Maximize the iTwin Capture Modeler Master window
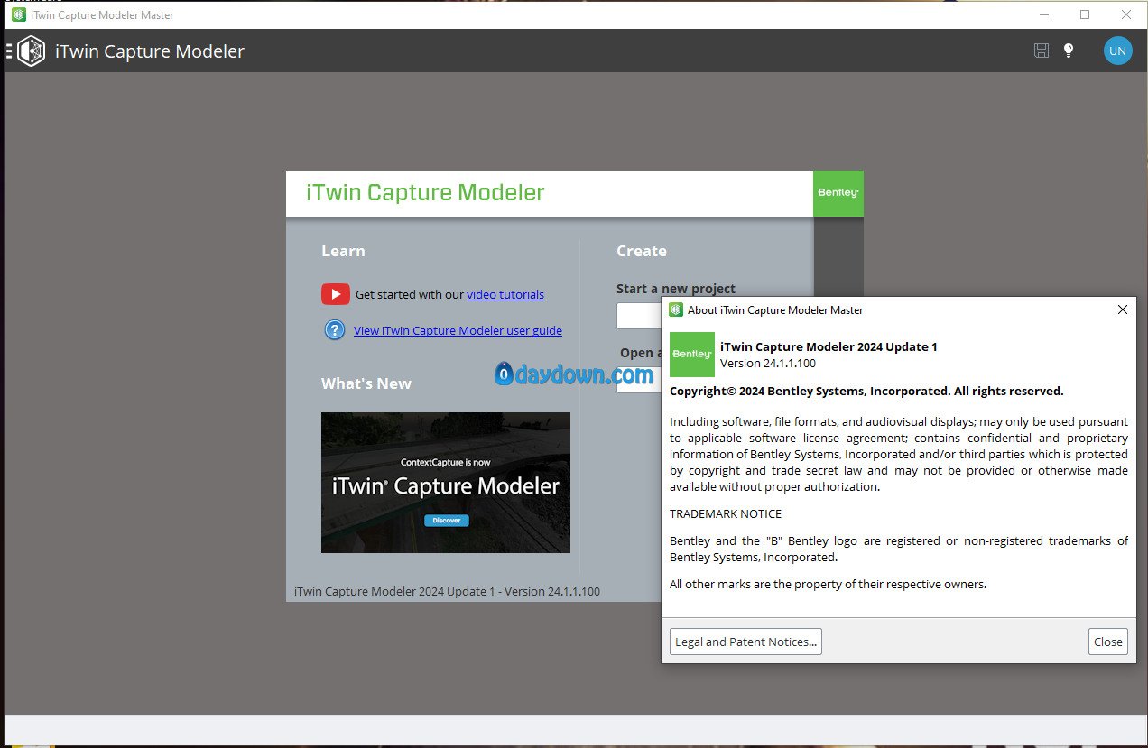 (1085, 14)
